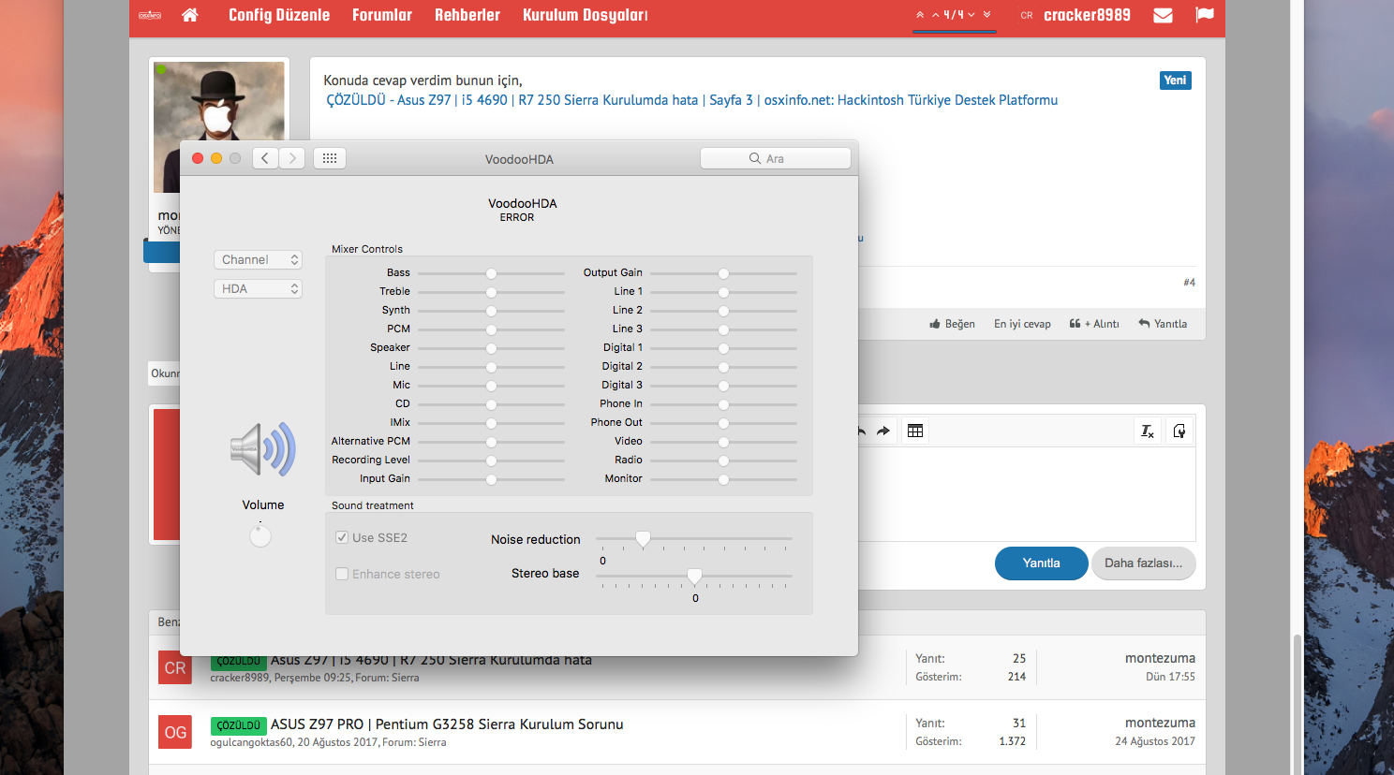Image resolution: width=1394 pixels, height=775 pixels.
Task: Select the Kurulum Dosyaları menu item
Action: point(585,15)
